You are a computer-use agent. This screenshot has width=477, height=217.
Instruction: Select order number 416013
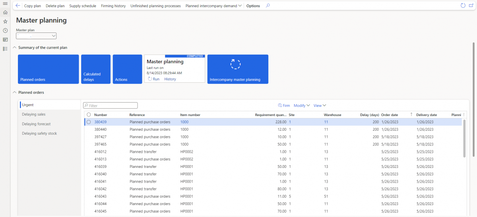click(101, 159)
